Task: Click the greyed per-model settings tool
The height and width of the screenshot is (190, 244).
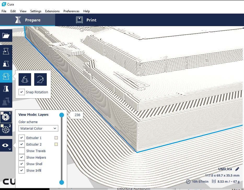Action: [x=6, y=101]
